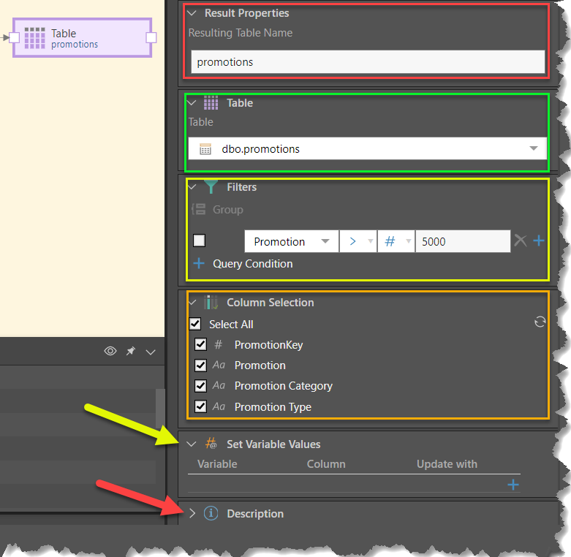
Task: Collapse the Column Selection section
Action: [x=192, y=302]
